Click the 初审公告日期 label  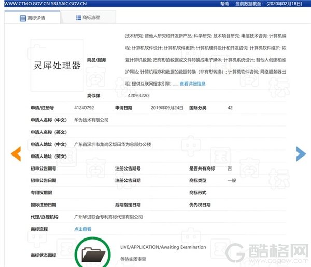coord(44,181)
